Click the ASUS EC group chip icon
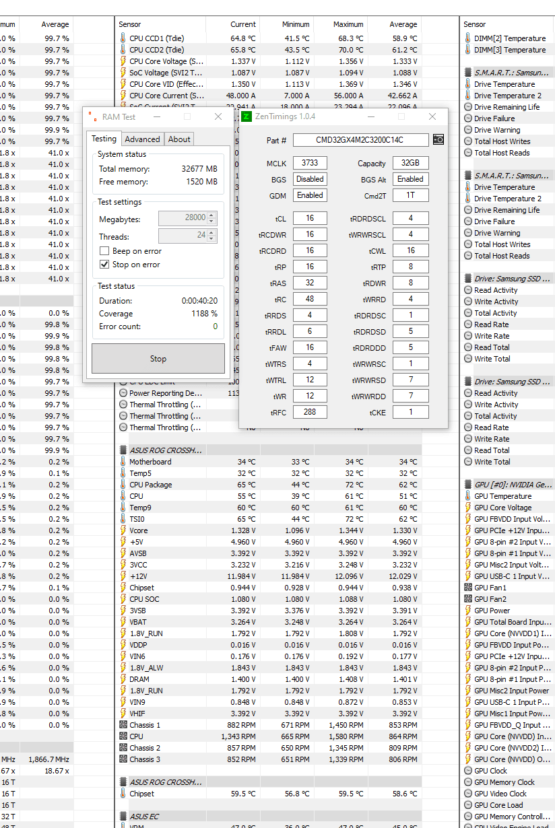 pos(123,817)
